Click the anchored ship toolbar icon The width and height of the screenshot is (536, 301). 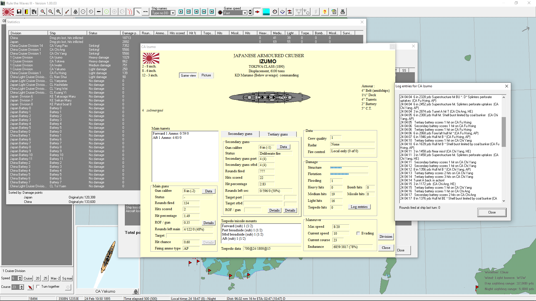290,12
